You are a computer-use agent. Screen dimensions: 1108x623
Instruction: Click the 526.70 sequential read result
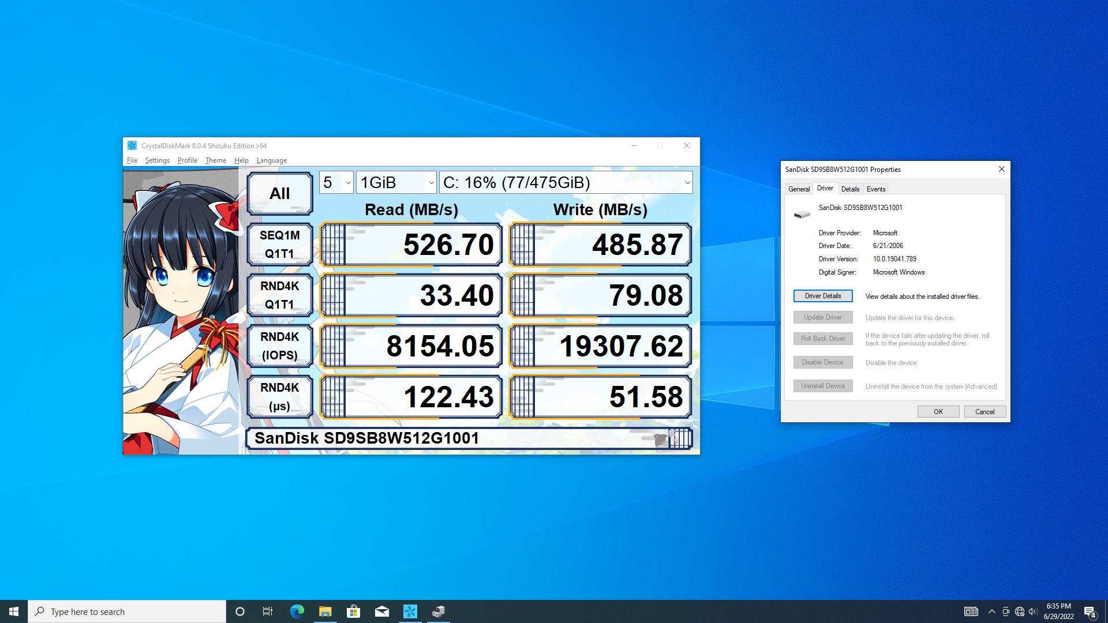pos(411,245)
